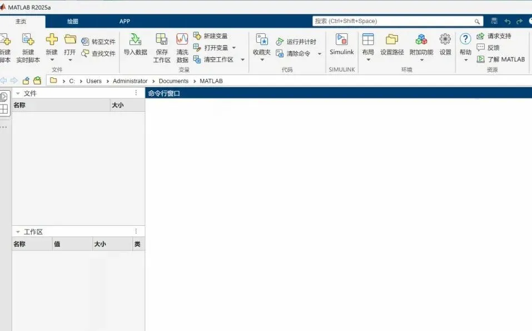Sort files by Name (名称) column
532x331 pixels.
61,105
